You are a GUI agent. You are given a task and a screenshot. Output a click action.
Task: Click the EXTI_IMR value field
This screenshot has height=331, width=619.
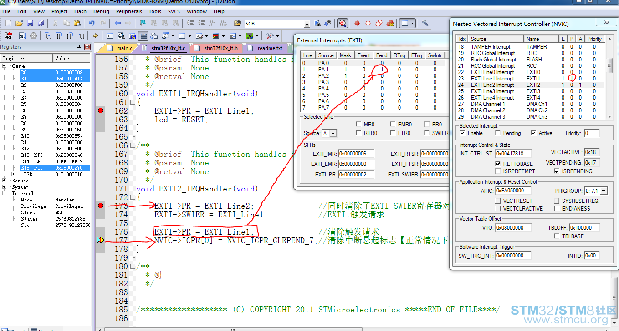click(x=356, y=154)
